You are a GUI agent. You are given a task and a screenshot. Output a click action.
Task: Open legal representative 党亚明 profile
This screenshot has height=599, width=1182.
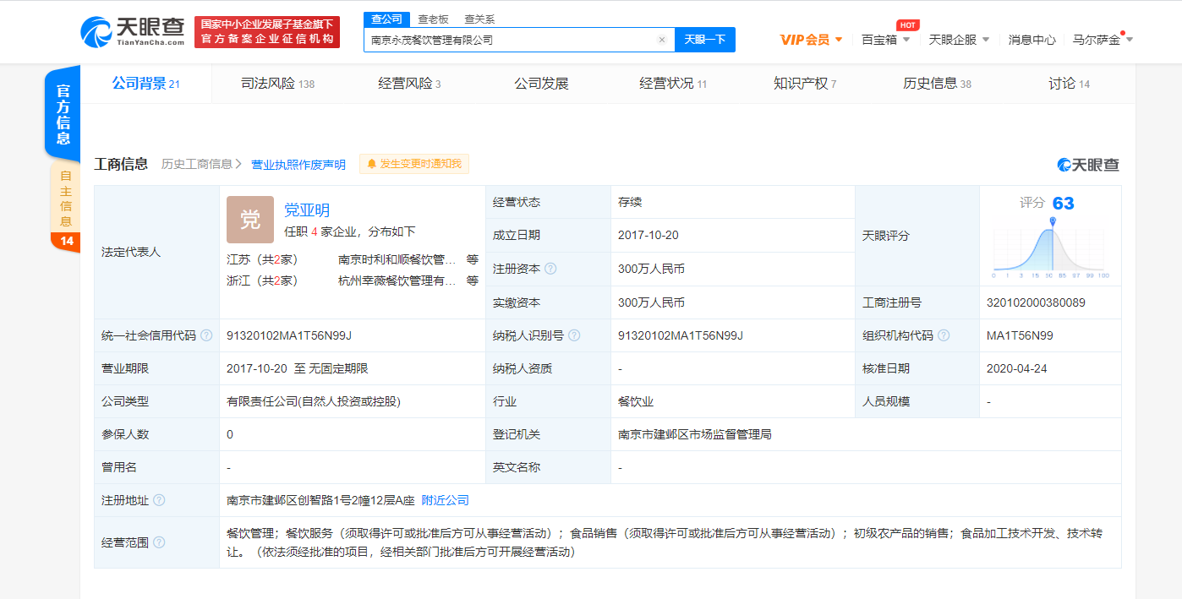tap(307, 210)
